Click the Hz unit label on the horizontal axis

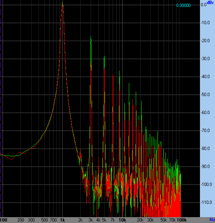212,220
